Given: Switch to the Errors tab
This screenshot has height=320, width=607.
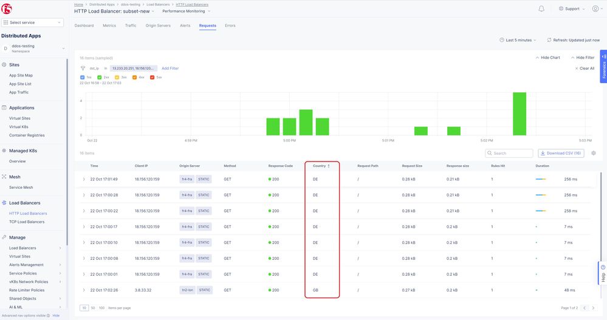Looking at the screenshot, I should tap(230, 26).
